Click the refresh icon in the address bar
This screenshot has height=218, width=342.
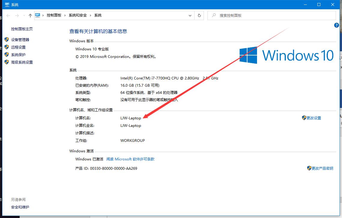199,15
